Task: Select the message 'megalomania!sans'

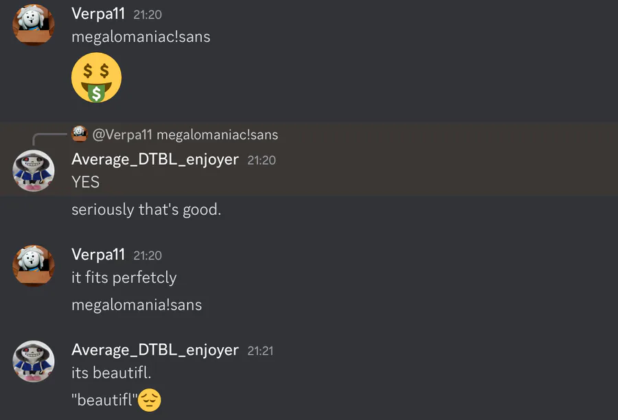Action: [x=137, y=305]
